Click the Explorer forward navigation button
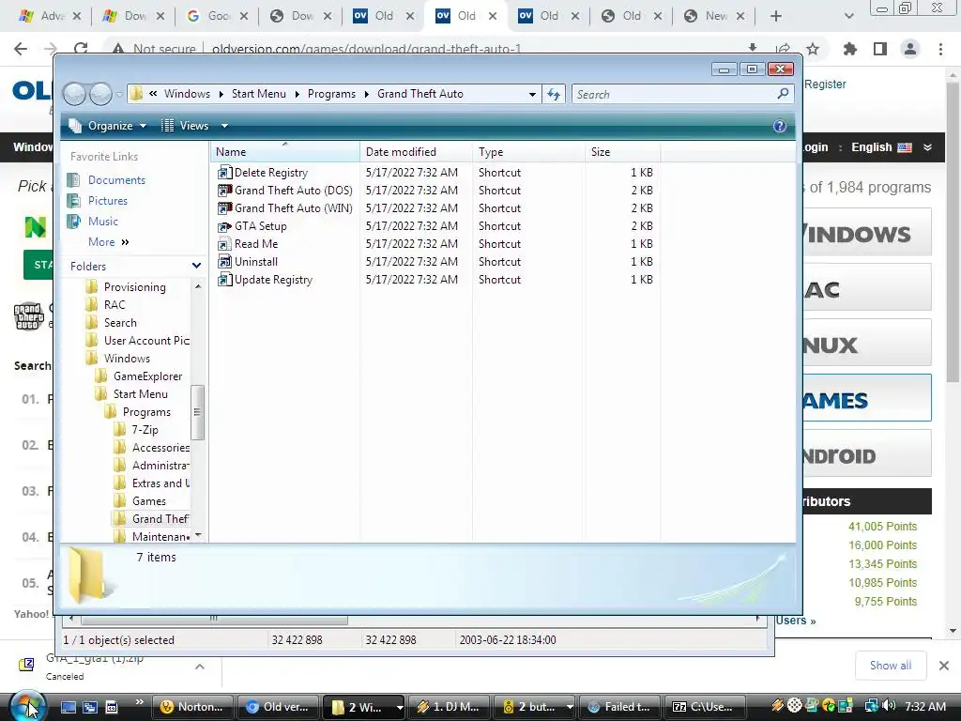The height and width of the screenshot is (721, 961). click(x=100, y=94)
